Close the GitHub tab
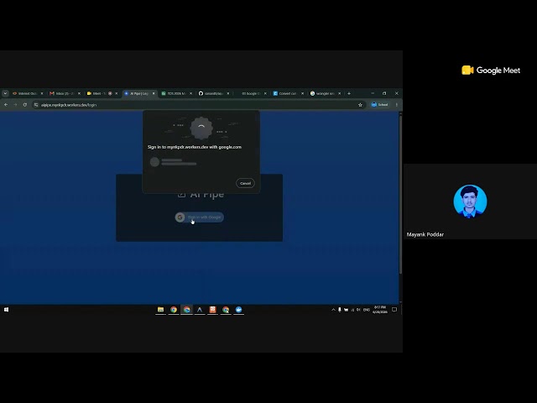Image resolution: width=537 pixels, height=403 pixels. [228, 93]
